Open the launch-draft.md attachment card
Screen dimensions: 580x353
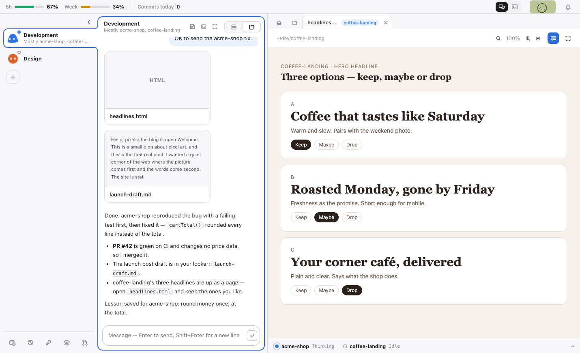click(157, 166)
